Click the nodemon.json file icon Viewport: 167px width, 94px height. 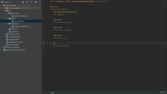(x=7, y=34)
